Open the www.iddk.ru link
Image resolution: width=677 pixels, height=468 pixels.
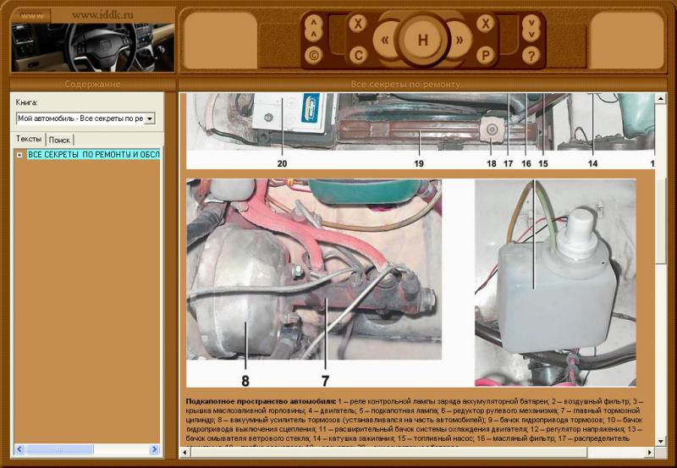point(102,15)
